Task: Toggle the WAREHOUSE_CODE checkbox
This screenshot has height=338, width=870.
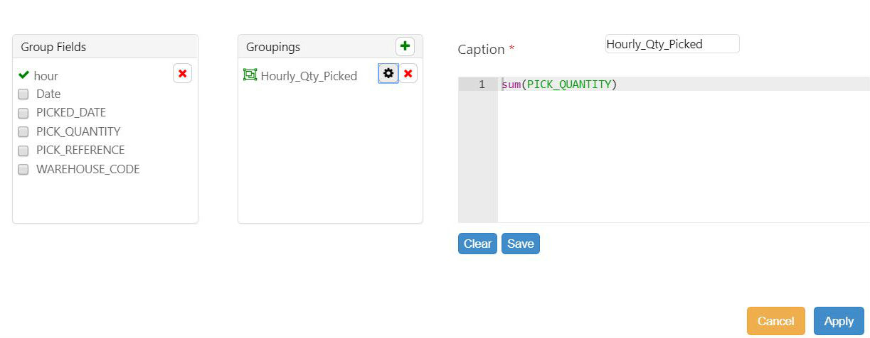Action: [x=23, y=170]
